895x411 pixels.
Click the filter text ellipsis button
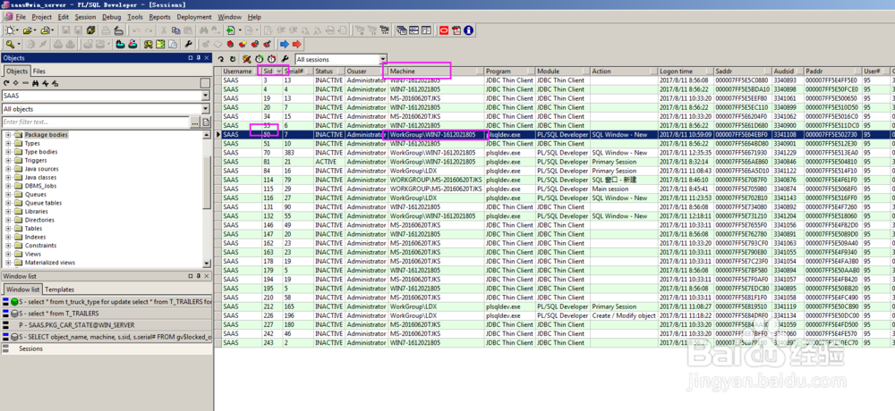(195, 122)
